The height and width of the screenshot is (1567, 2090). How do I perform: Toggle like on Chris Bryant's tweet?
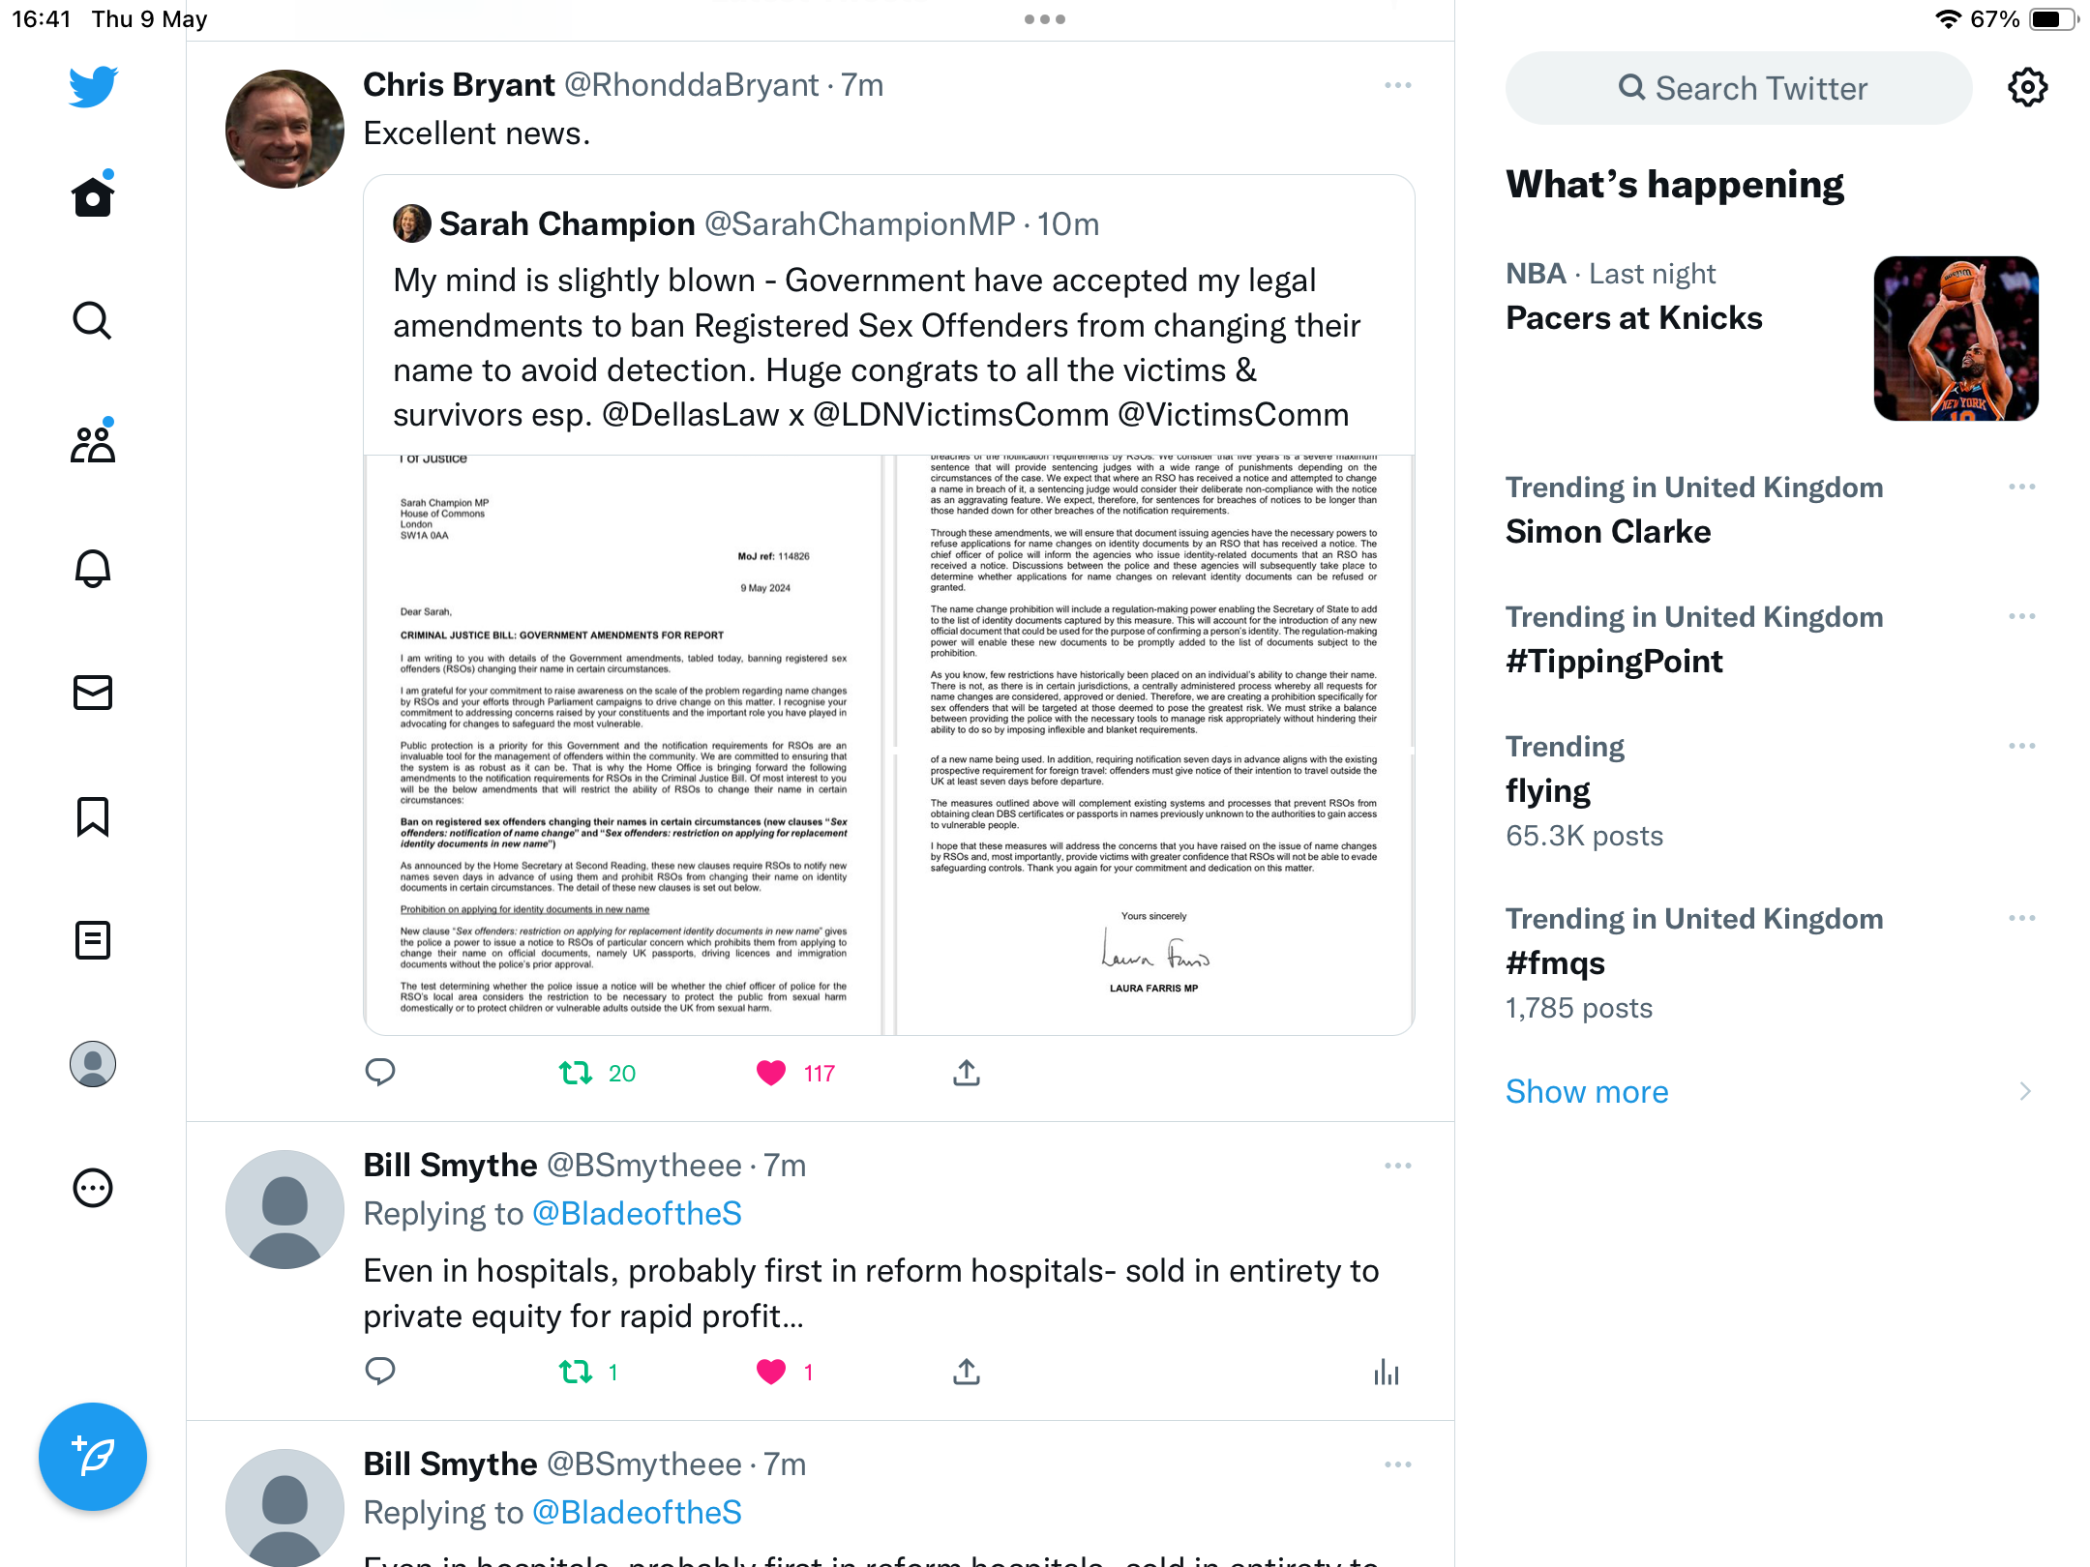pos(771,1073)
